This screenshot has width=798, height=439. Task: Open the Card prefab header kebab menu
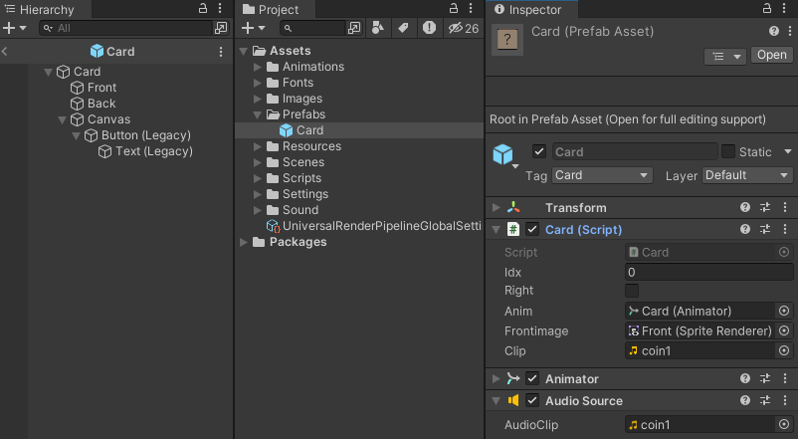coord(220,52)
